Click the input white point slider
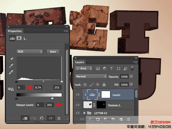 click(x=62, y=82)
